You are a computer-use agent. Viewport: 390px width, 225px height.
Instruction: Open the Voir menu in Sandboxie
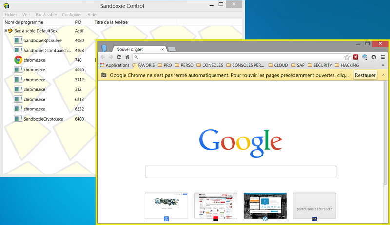[x=26, y=15]
